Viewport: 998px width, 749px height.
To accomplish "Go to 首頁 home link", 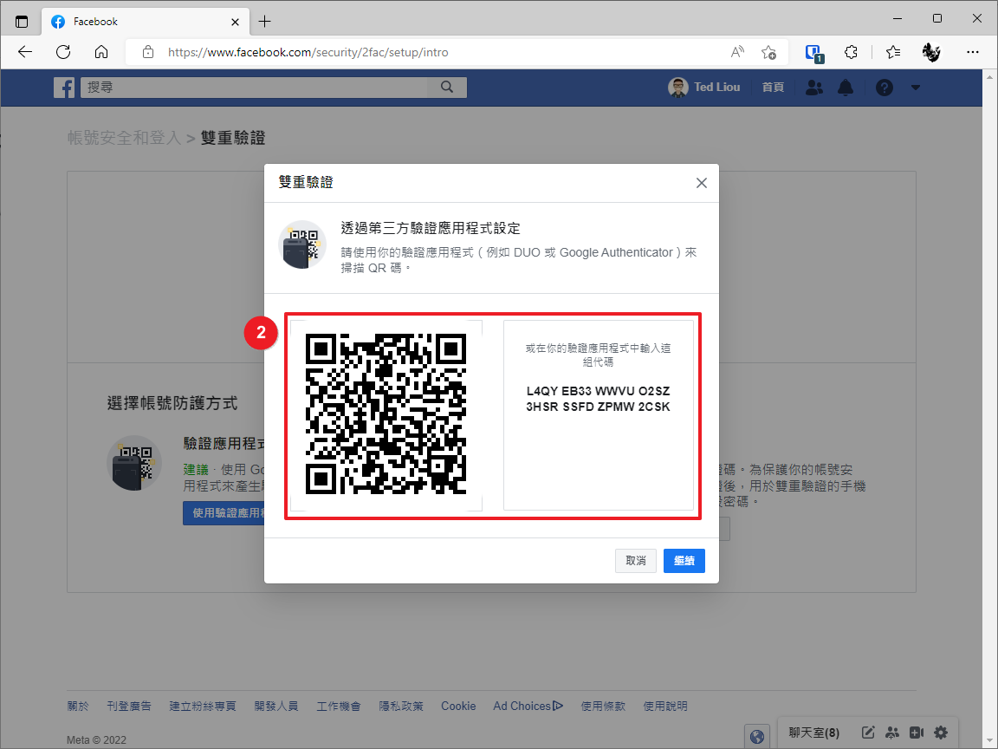I will (x=773, y=88).
